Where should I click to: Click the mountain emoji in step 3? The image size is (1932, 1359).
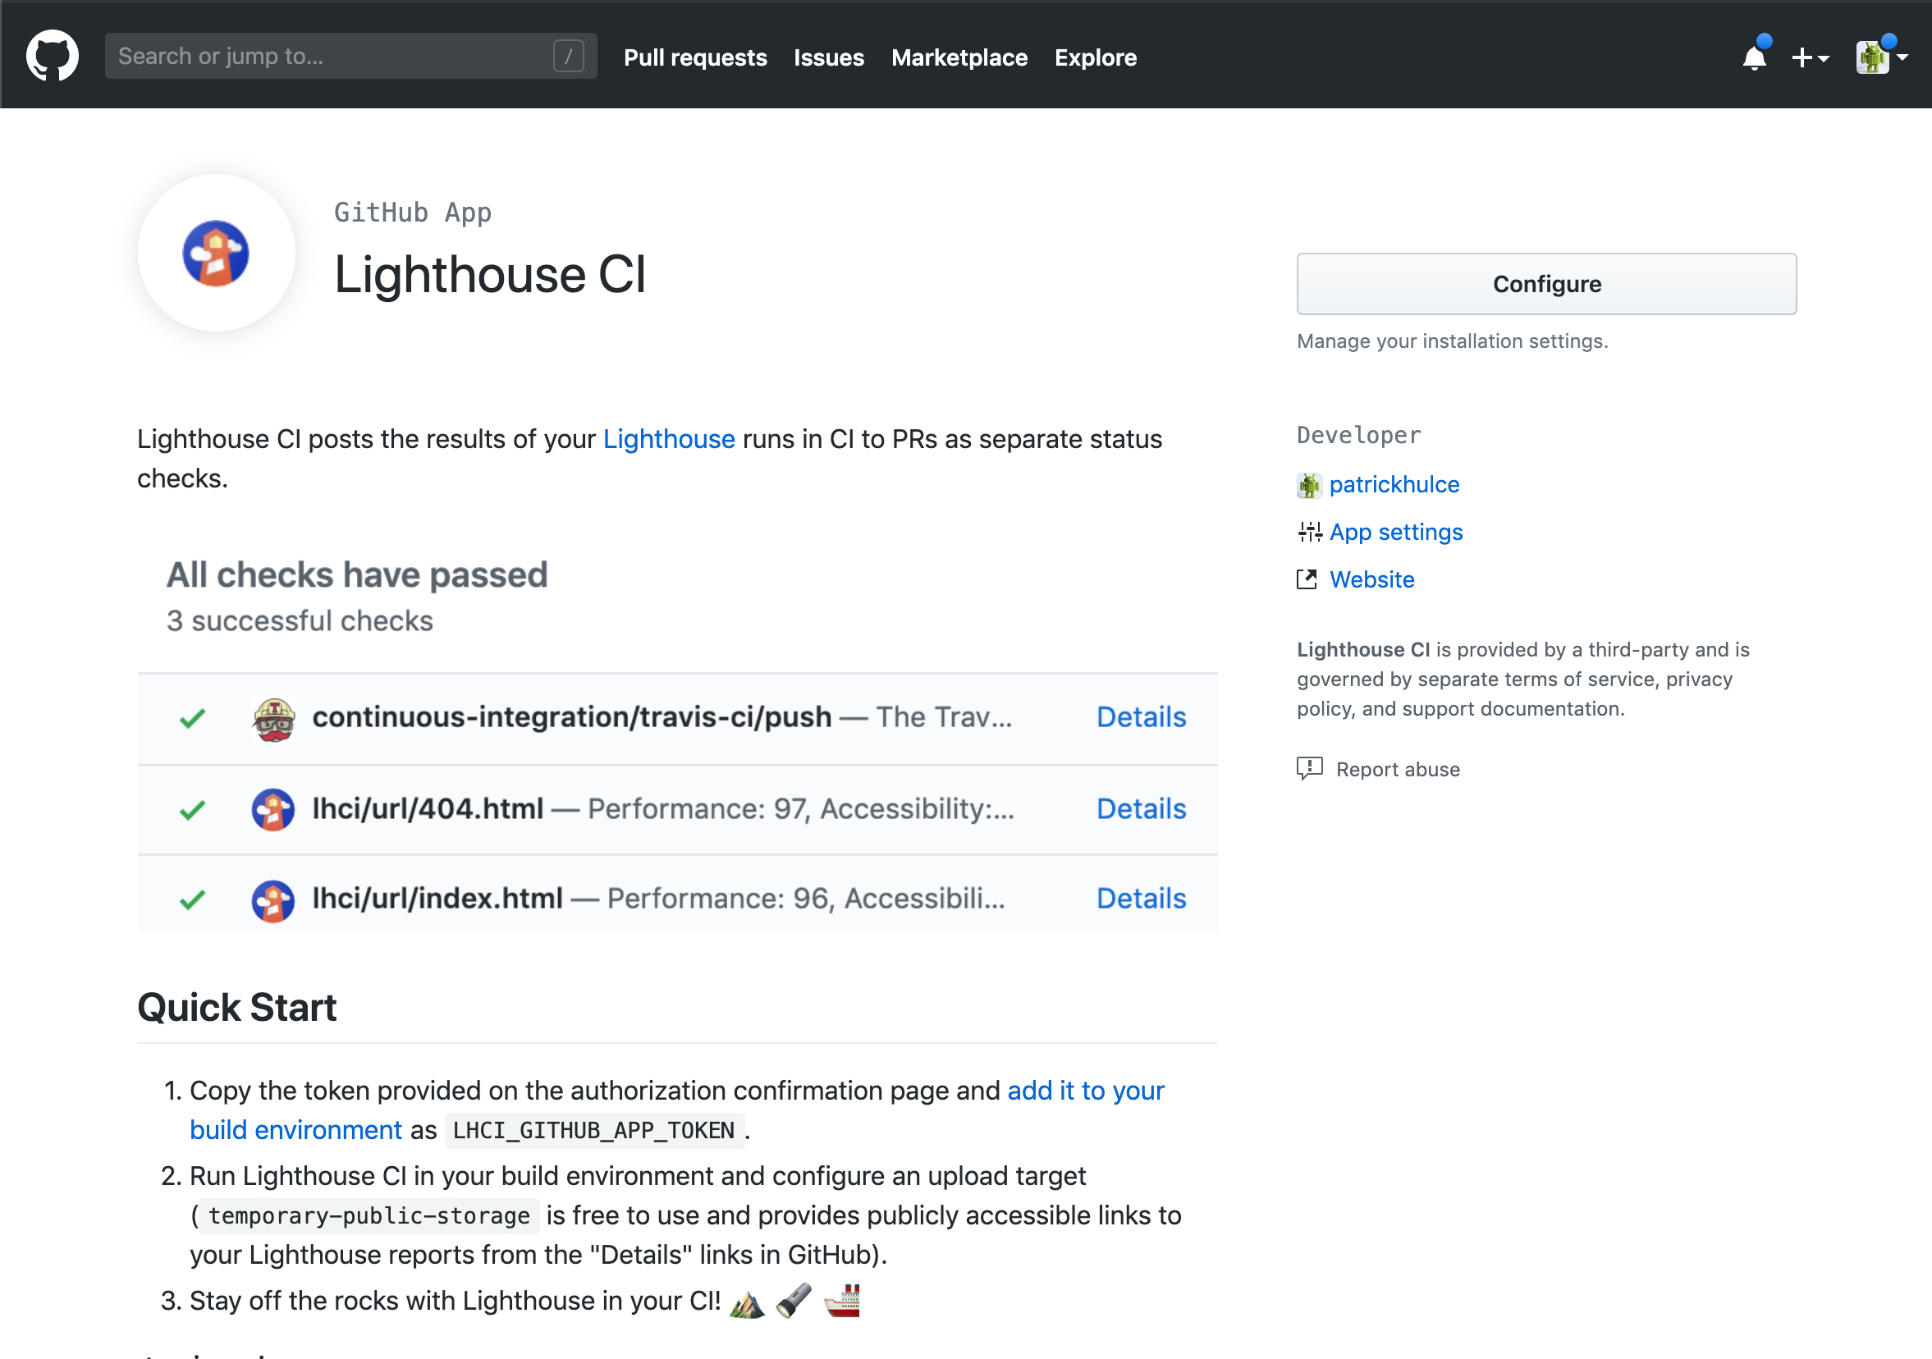[x=747, y=1302]
